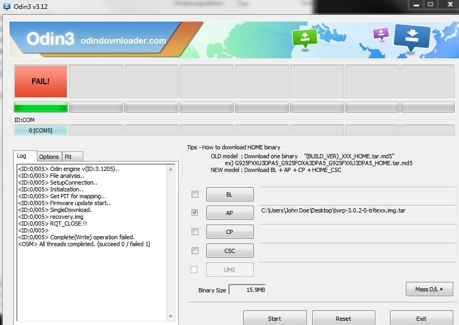The width and height of the screenshot is (459, 325).
Task: Click the CSC file path field
Action: pos(358,251)
